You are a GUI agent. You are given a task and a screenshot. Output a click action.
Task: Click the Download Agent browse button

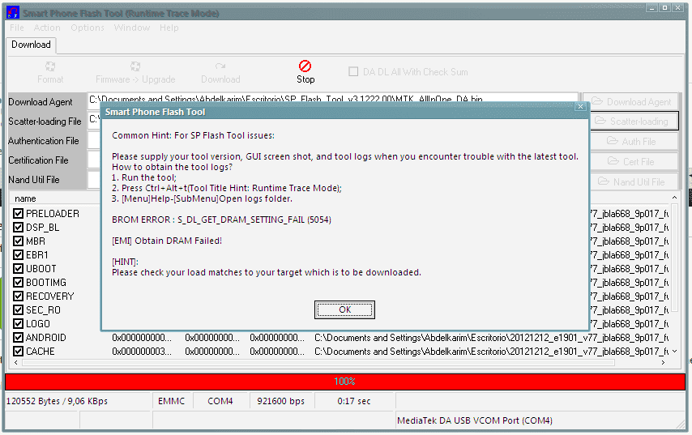pyautogui.click(x=630, y=102)
